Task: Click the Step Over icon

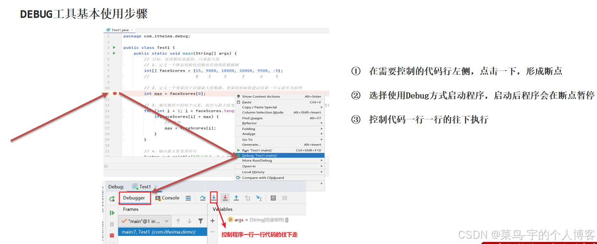Action: coord(203,198)
